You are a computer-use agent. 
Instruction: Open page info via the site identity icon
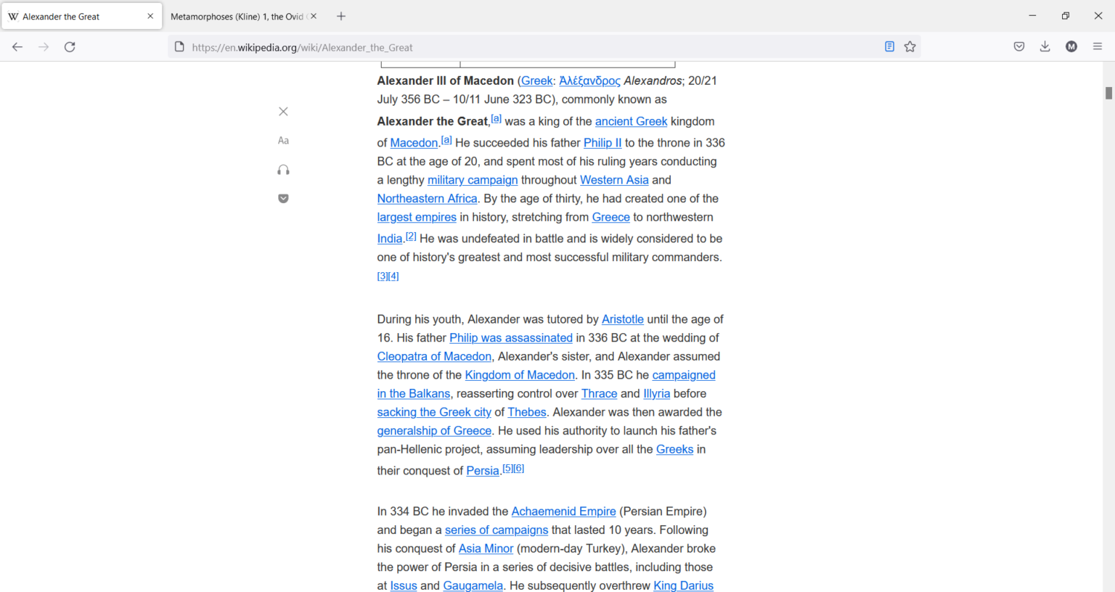coord(179,46)
